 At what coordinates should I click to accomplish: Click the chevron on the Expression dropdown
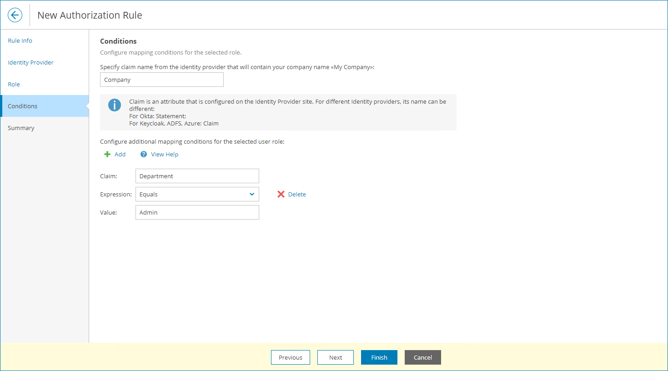click(x=252, y=194)
